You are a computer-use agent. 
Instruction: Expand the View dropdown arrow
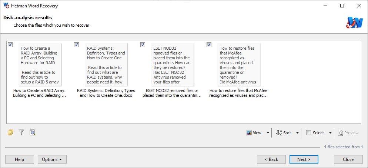[x=268, y=133]
